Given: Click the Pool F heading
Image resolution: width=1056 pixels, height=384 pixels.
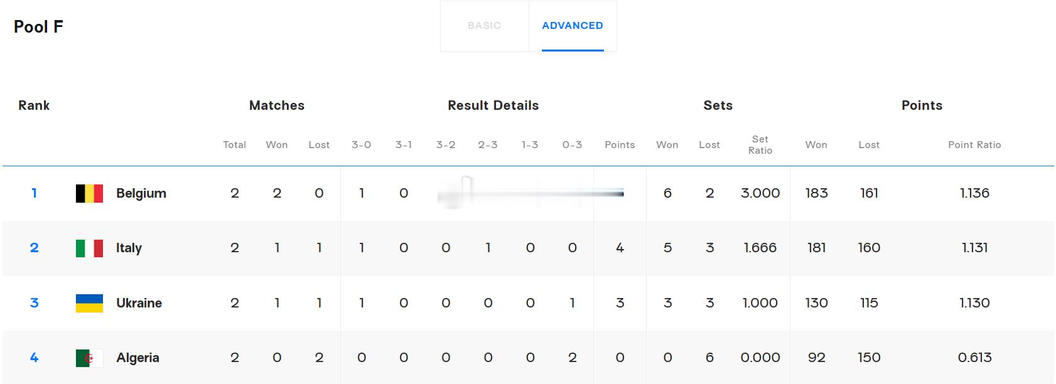Looking at the screenshot, I should (x=38, y=27).
